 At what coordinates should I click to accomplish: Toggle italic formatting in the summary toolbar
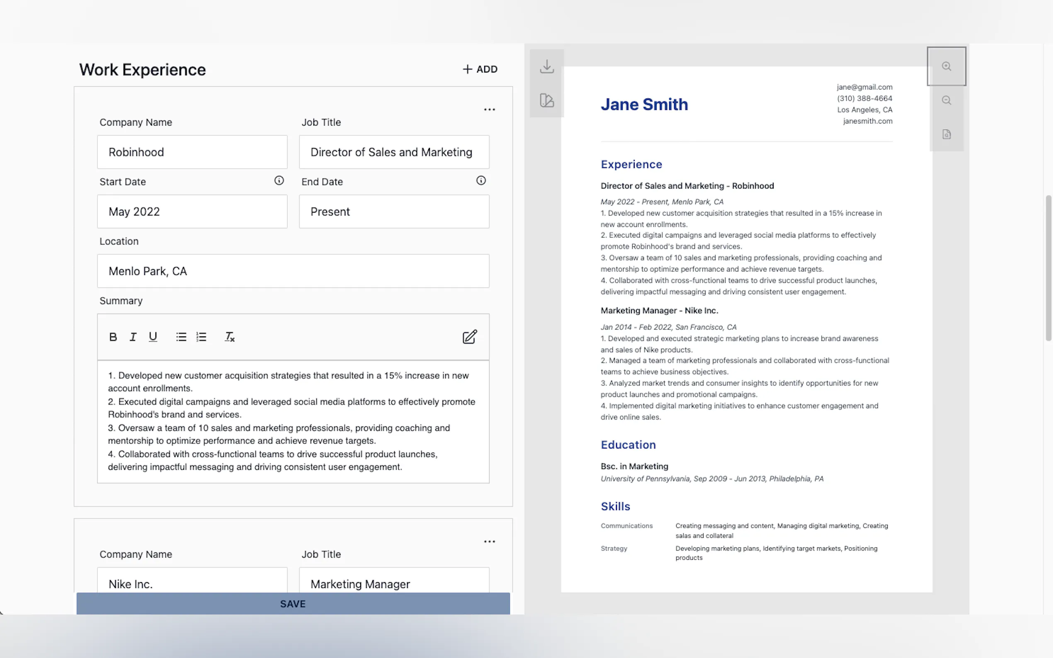pyautogui.click(x=133, y=336)
